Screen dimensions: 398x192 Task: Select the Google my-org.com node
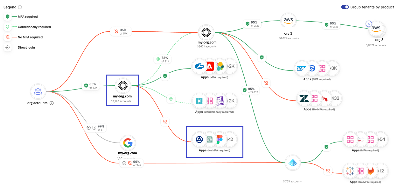[x=128, y=143]
